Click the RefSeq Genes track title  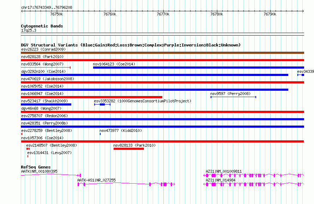point(36,167)
